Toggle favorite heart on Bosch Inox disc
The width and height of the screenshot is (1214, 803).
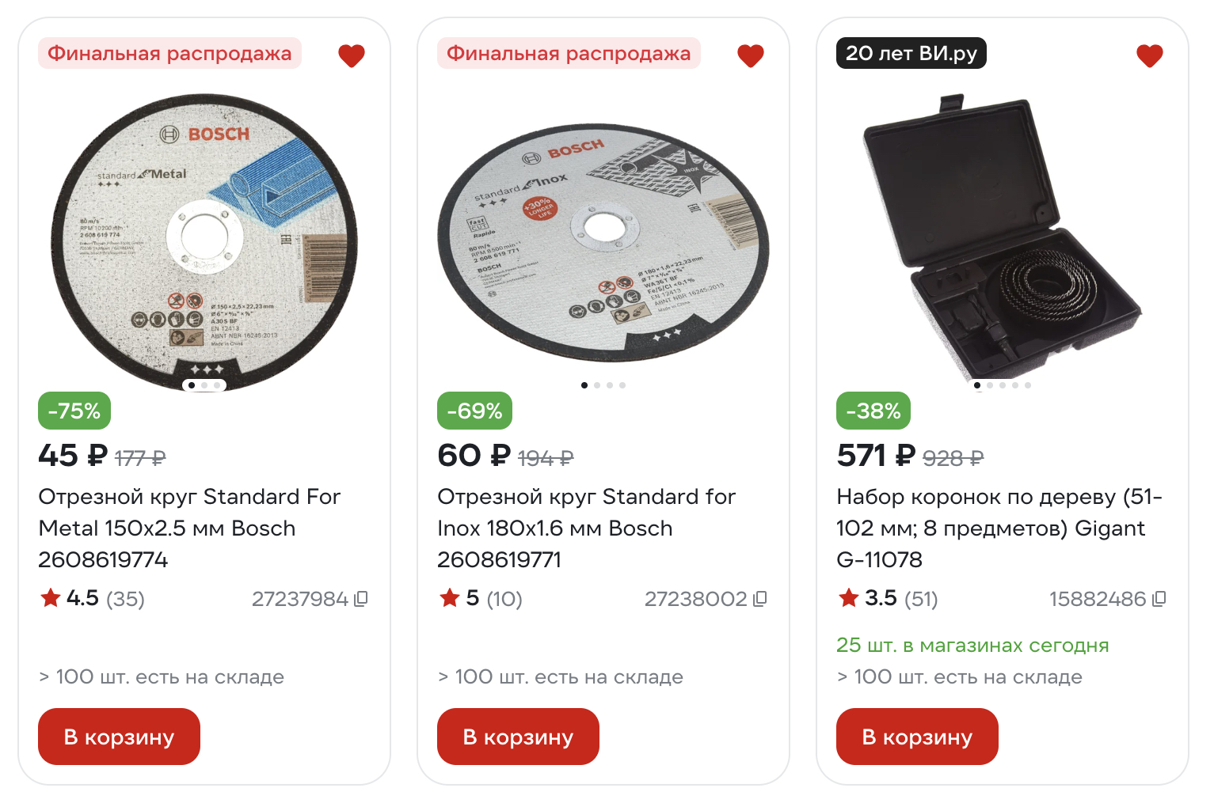coord(751,55)
